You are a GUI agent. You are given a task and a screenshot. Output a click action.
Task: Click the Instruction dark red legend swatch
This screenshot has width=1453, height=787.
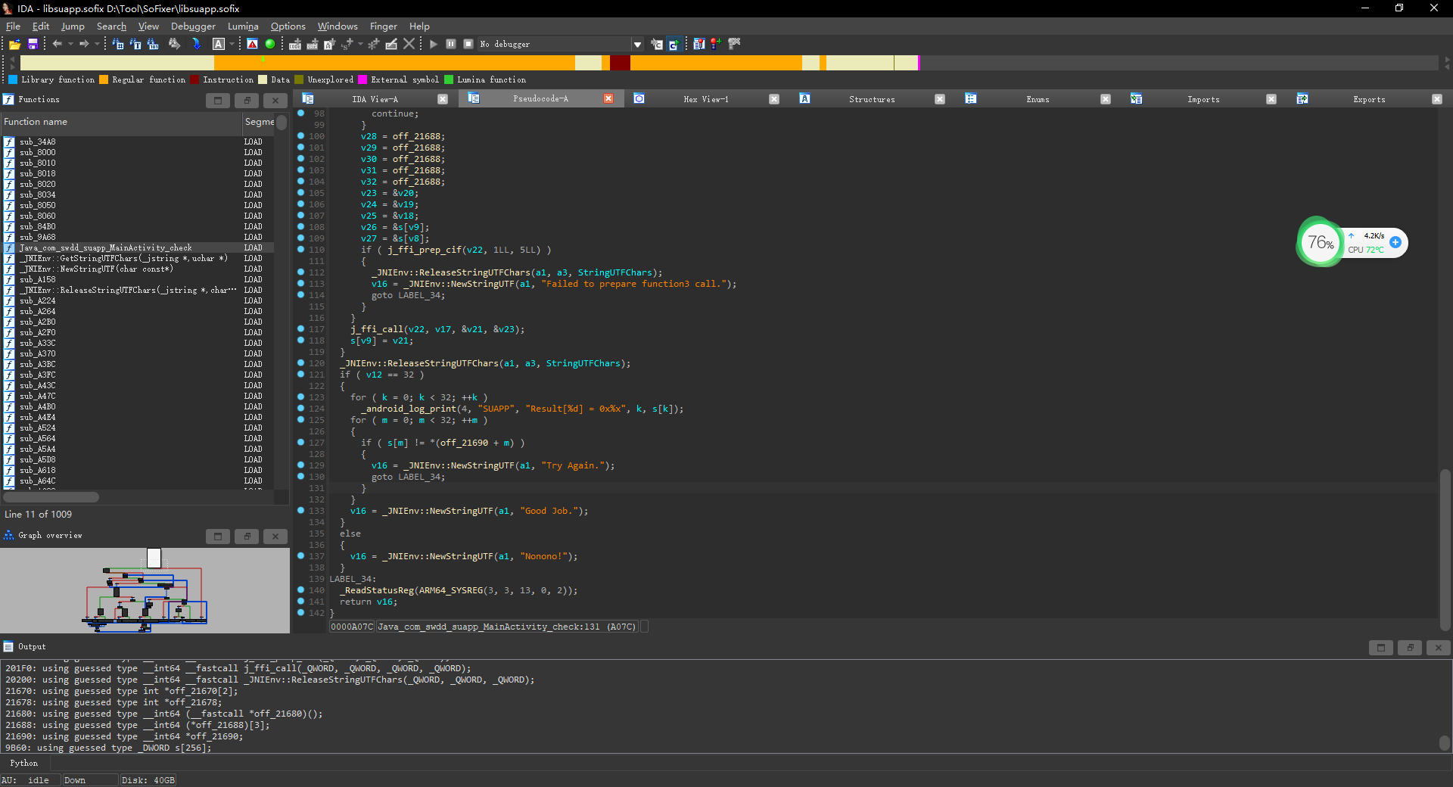pos(195,79)
